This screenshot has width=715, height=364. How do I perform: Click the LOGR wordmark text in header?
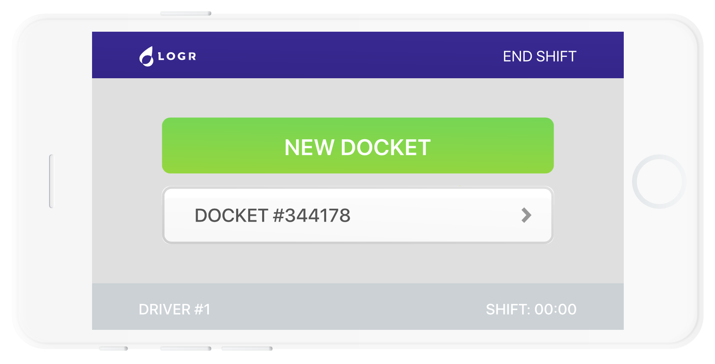(x=177, y=56)
